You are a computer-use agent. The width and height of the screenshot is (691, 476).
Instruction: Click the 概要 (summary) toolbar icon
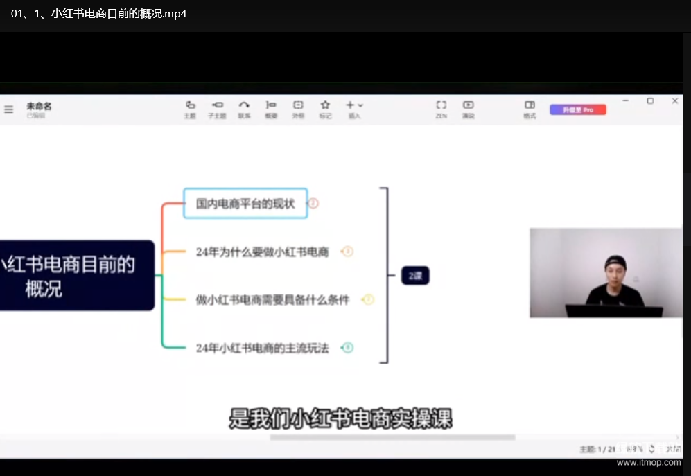271,109
